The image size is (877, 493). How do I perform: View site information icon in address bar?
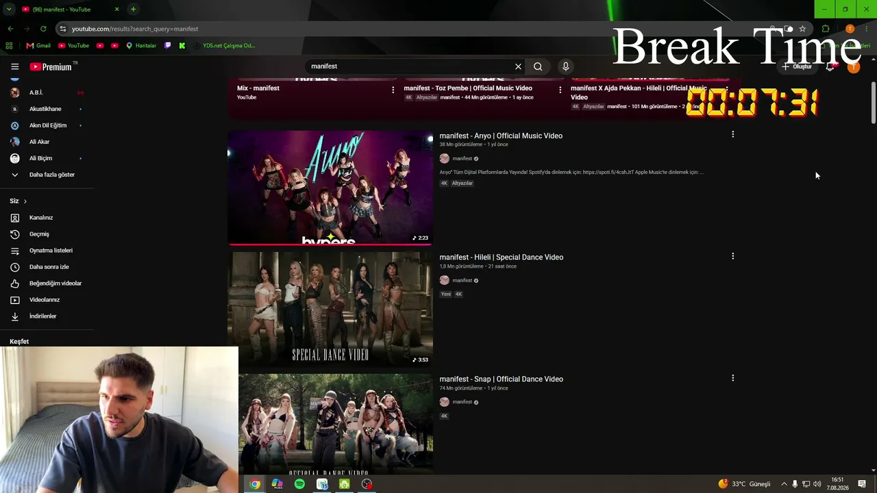(62, 29)
